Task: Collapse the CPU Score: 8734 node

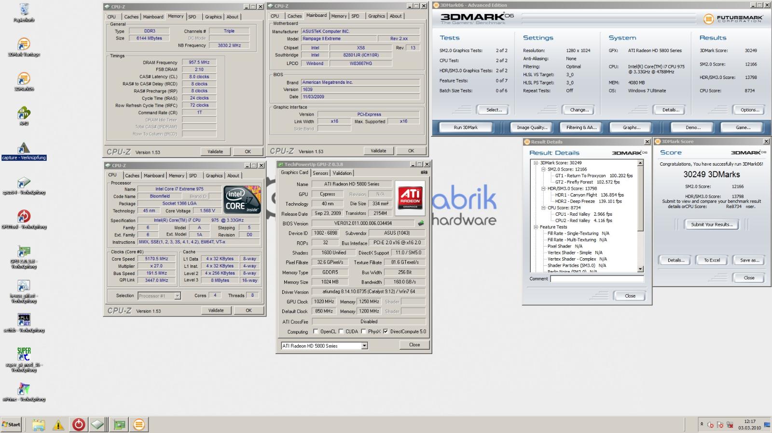Action: [543, 208]
